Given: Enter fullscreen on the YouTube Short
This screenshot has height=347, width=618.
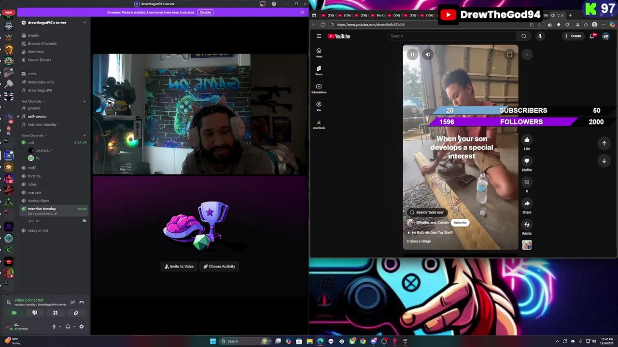Looking at the screenshot, I should point(509,54).
